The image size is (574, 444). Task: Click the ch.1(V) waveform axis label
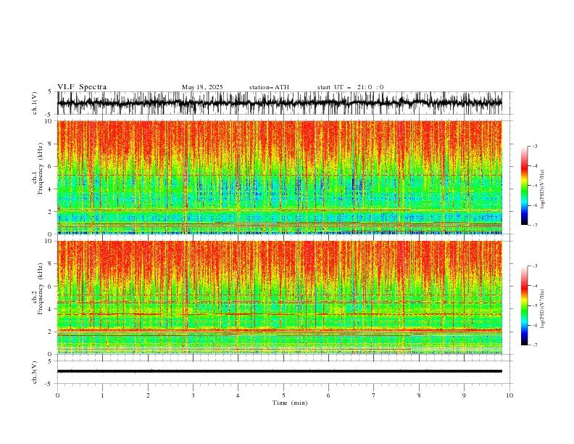[35, 103]
